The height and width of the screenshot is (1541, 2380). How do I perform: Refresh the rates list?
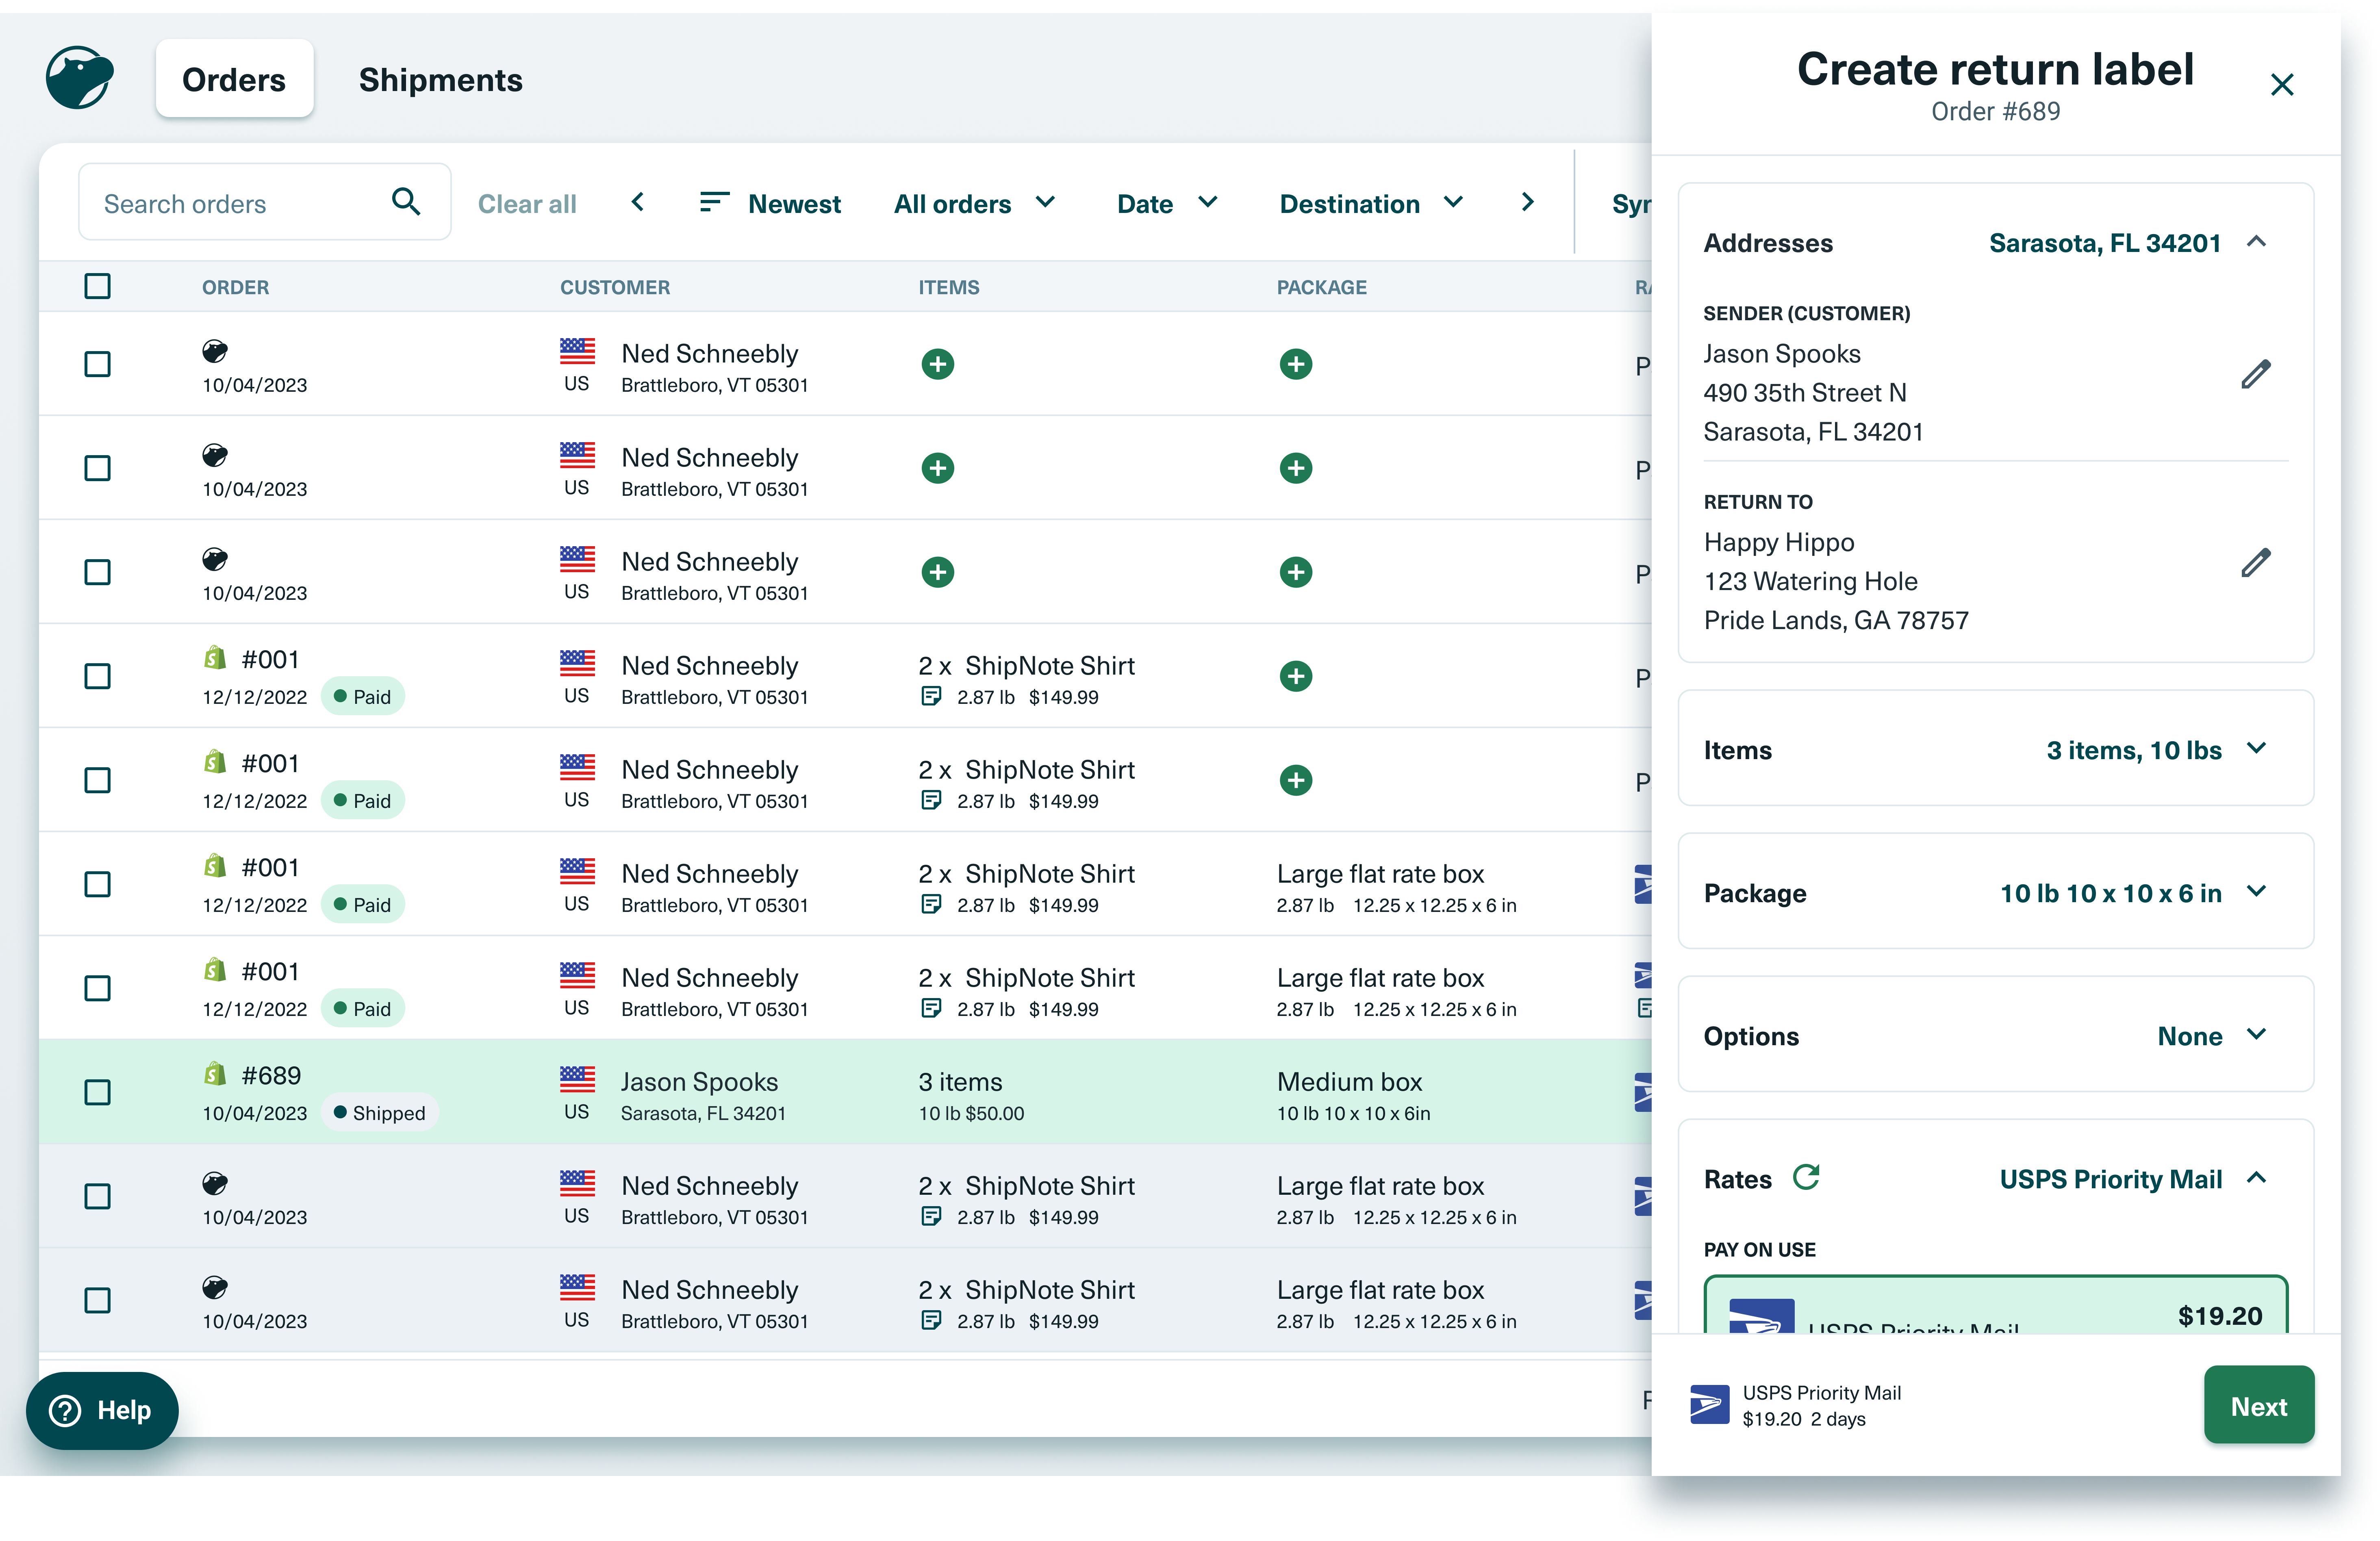coord(1806,1177)
